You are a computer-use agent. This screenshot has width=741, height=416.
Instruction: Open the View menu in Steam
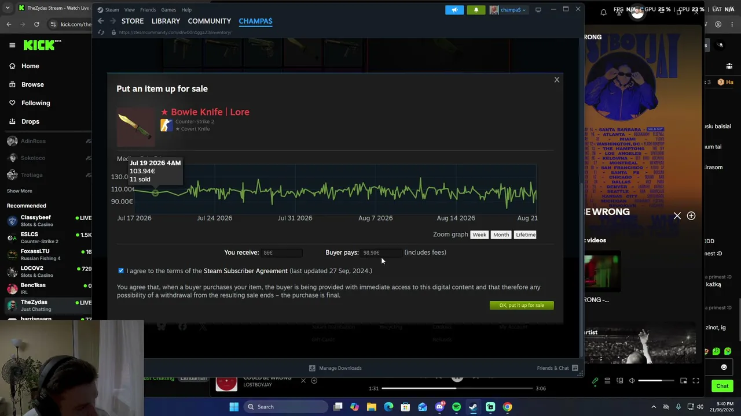click(130, 10)
